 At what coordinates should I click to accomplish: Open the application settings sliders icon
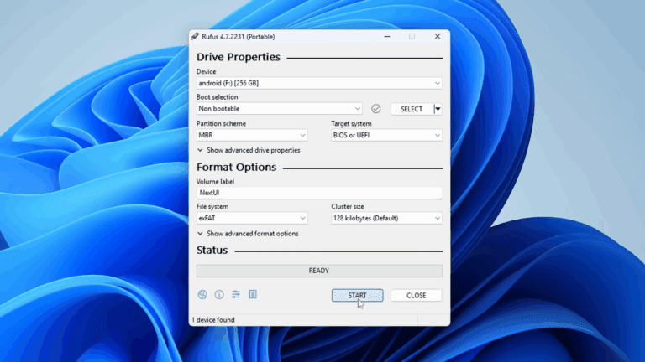pos(236,294)
